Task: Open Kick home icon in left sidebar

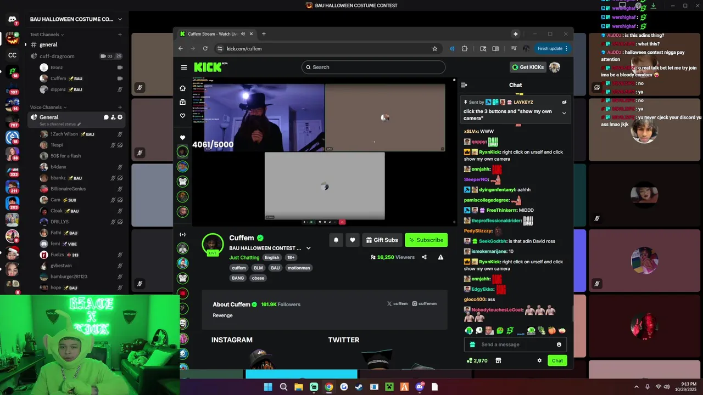Action: (183, 88)
